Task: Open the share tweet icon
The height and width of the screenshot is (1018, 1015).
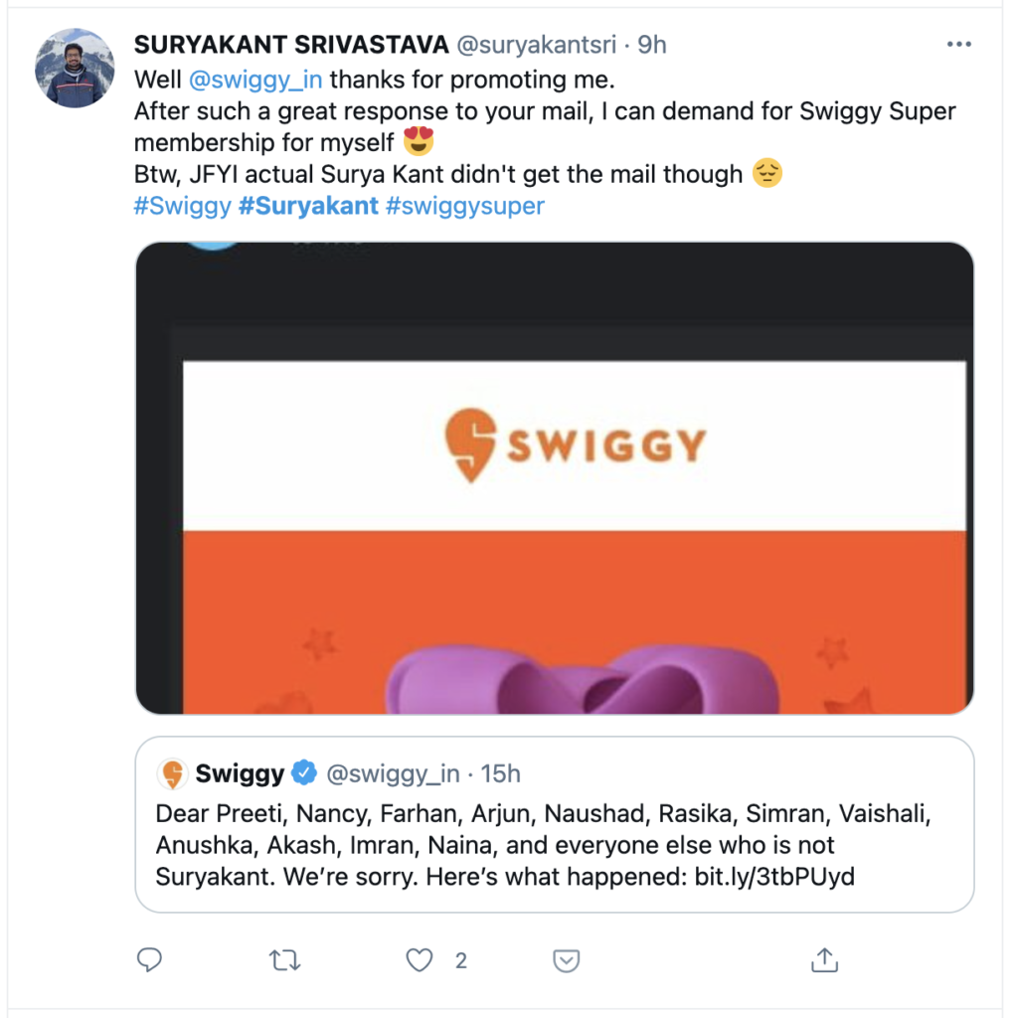Action: (822, 959)
